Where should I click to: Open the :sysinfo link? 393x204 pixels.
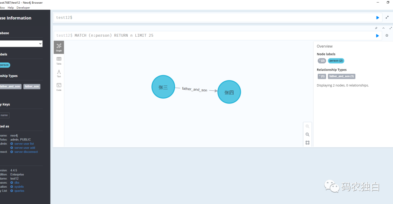pos(17,187)
